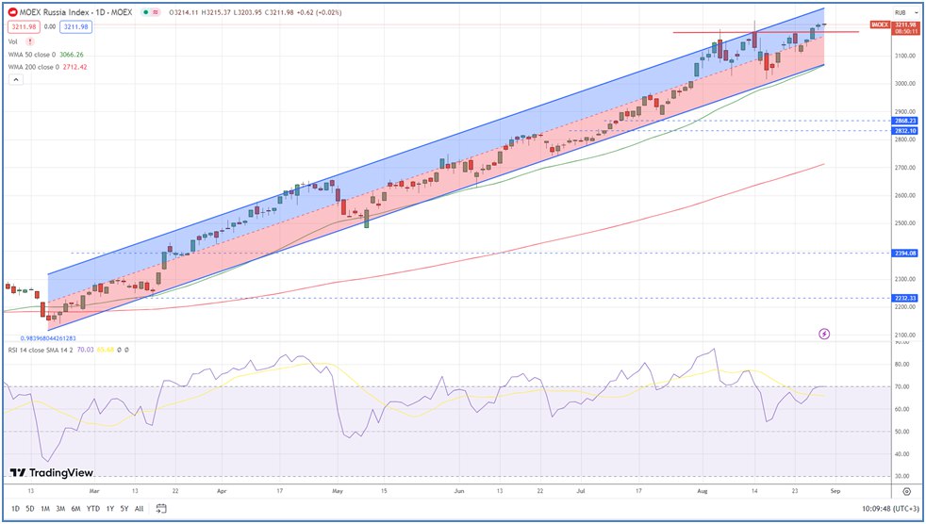
Task: Click the Jul label on time axis
Action: point(581,491)
